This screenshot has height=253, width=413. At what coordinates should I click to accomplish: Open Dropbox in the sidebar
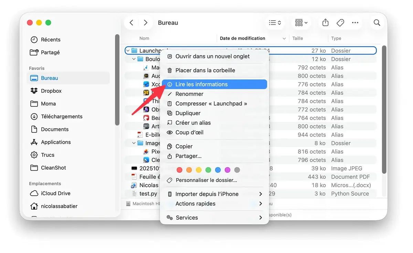click(51, 91)
